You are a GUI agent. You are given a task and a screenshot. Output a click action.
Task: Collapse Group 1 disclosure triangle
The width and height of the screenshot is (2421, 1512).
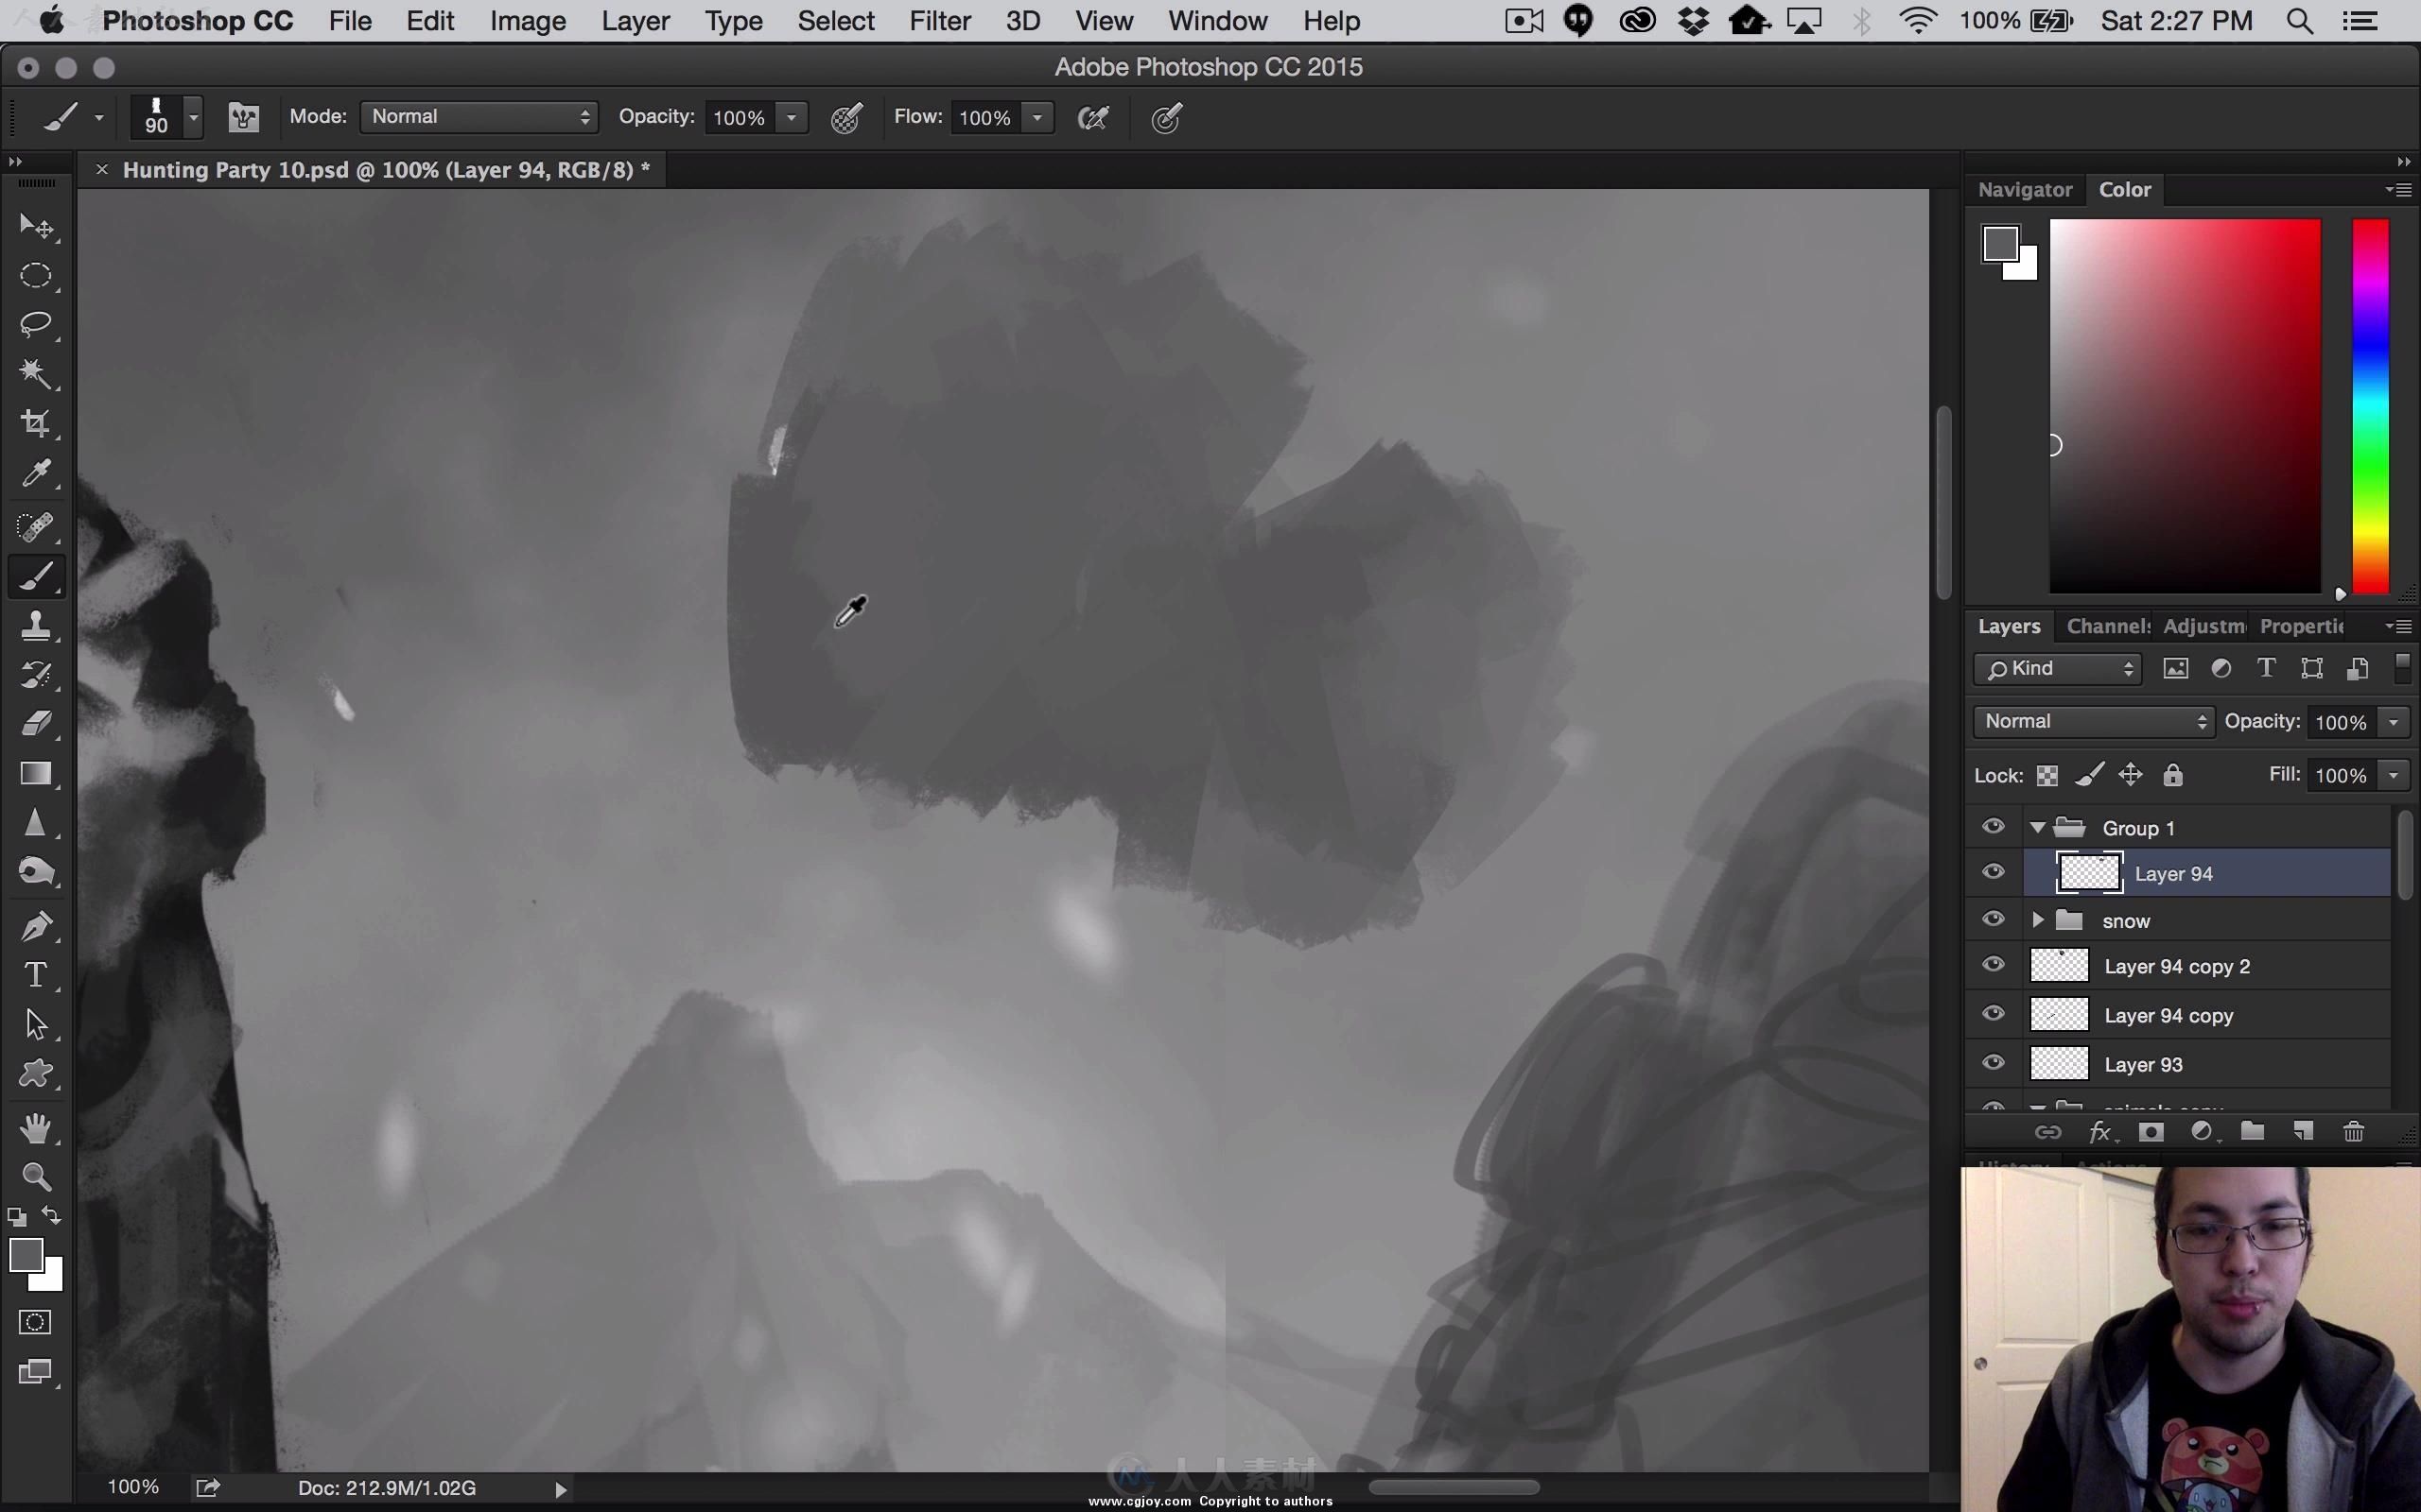2038,828
